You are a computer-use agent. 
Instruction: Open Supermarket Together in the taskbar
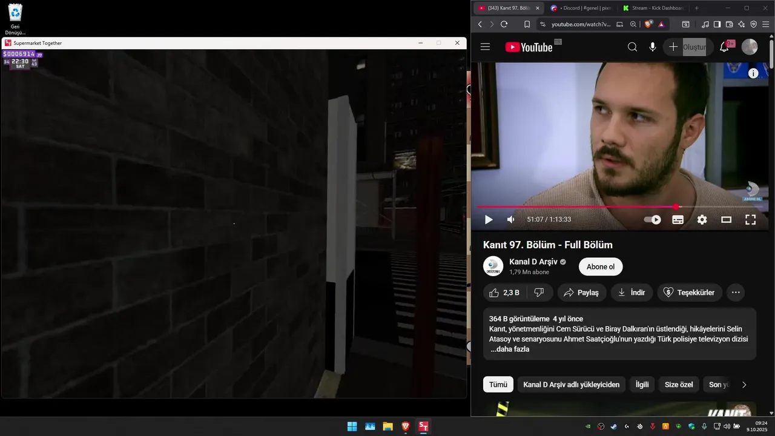tap(423, 426)
